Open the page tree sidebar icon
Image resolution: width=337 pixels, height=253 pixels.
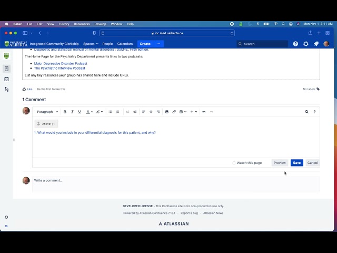[x=6, y=89]
